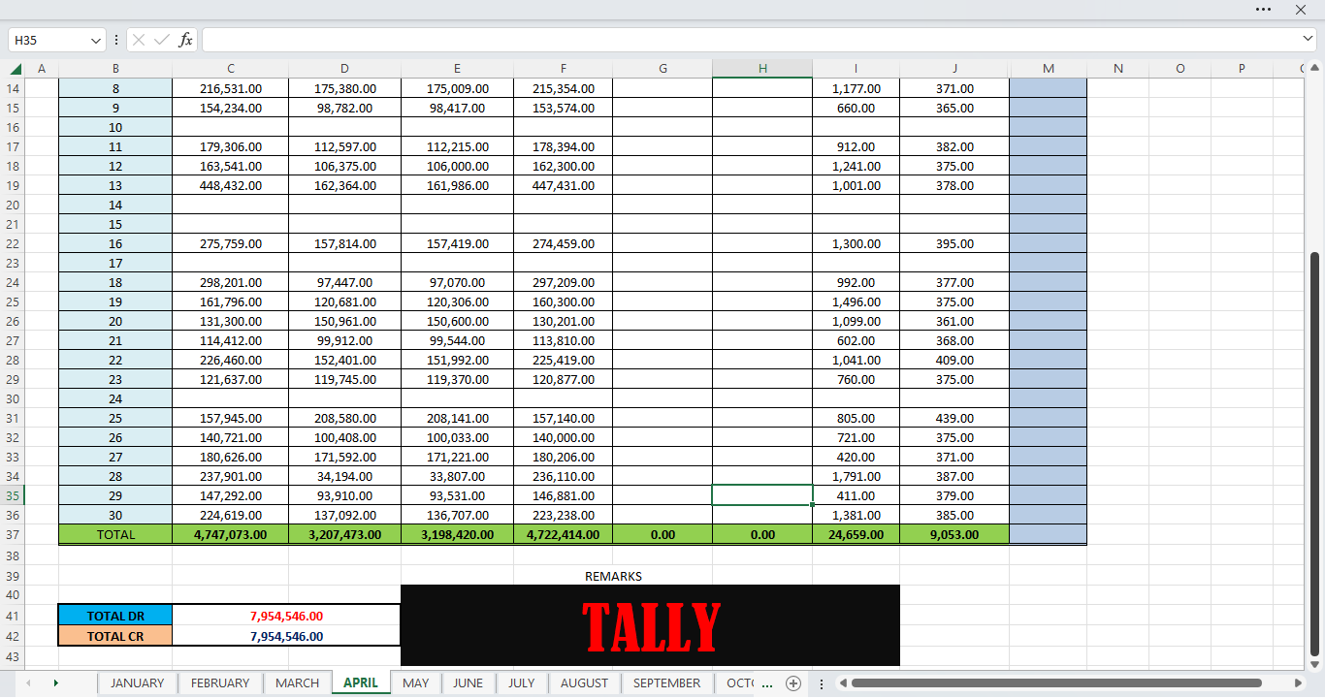1325x698 pixels.
Task: Click the red TALLY remarks box
Action: [650, 625]
